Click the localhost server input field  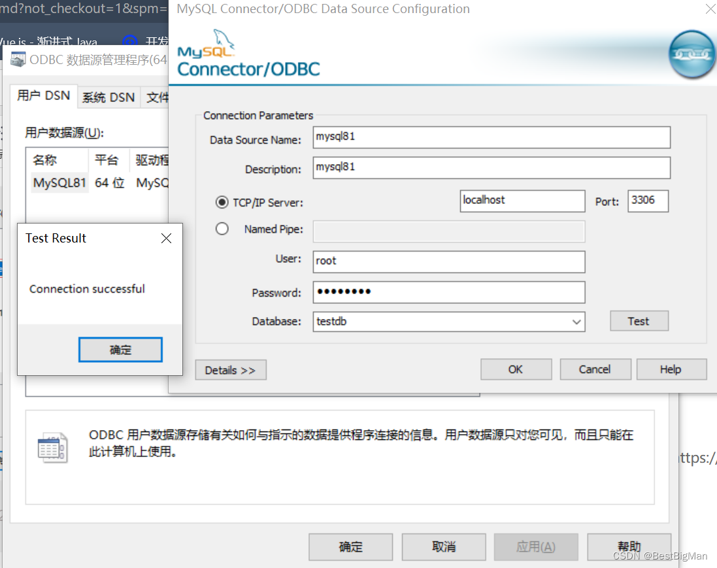coord(522,201)
